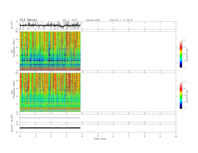Click the "-5" tick of ch.4(V) axis

[x=17, y=132]
